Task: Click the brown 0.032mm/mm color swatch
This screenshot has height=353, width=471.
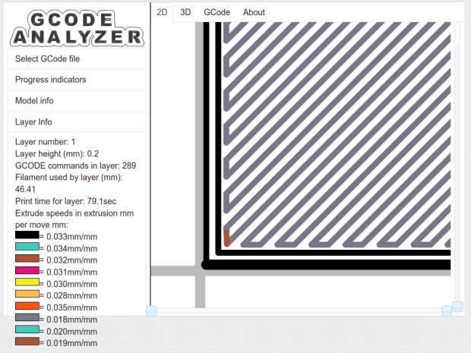Action: click(x=27, y=258)
